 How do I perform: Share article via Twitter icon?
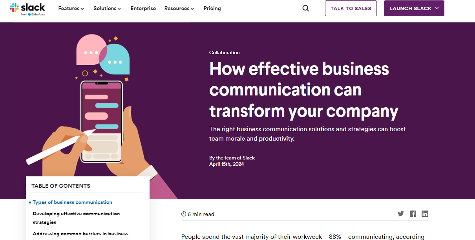tap(401, 214)
